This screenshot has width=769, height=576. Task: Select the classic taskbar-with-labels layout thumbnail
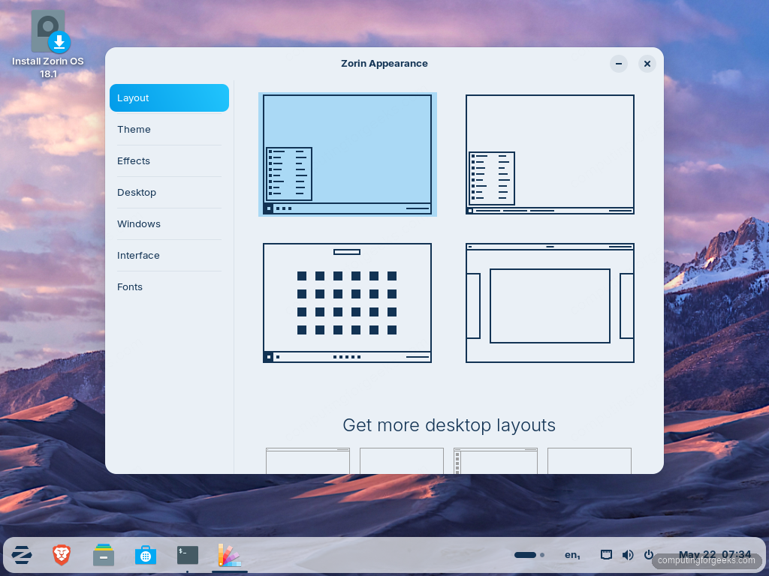pos(550,154)
